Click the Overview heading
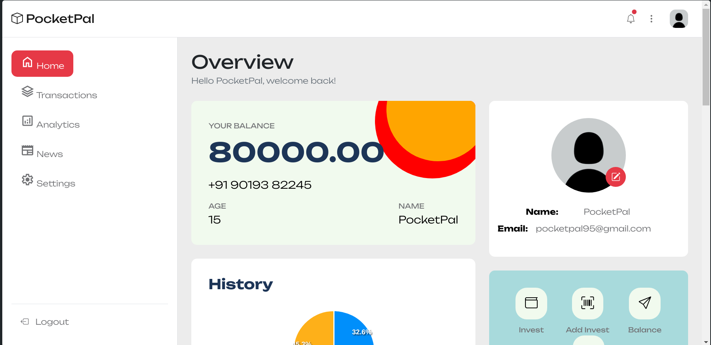Screen dimensions: 711x345 point(242,62)
